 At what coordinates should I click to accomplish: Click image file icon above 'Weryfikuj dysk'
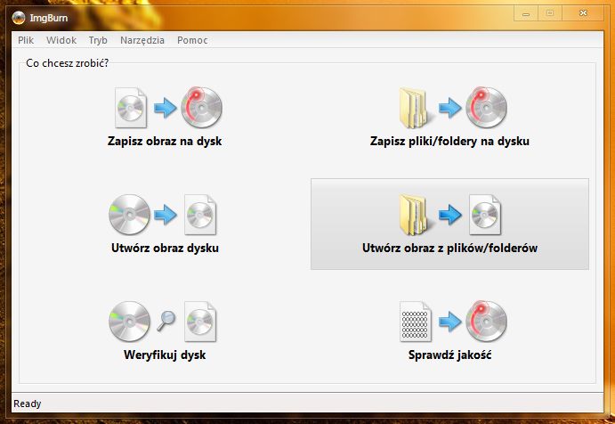tap(200, 322)
